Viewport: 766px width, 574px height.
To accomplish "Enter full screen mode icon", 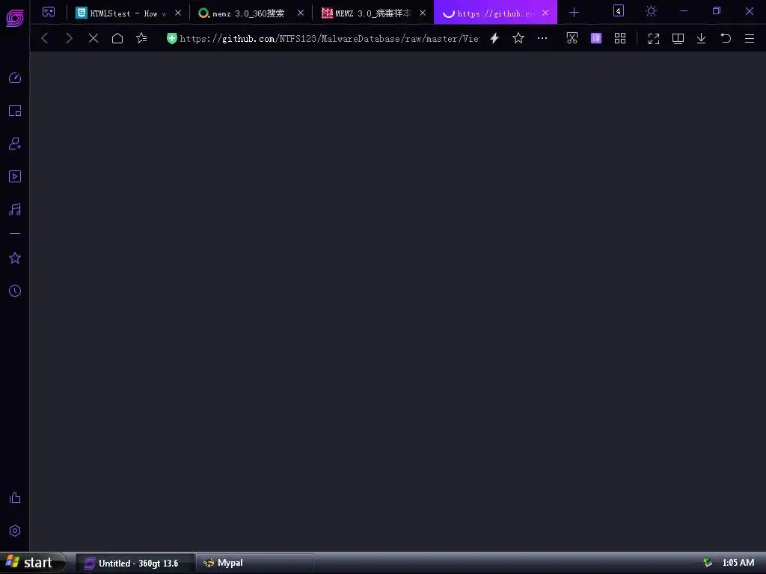I will click(654, 39).
